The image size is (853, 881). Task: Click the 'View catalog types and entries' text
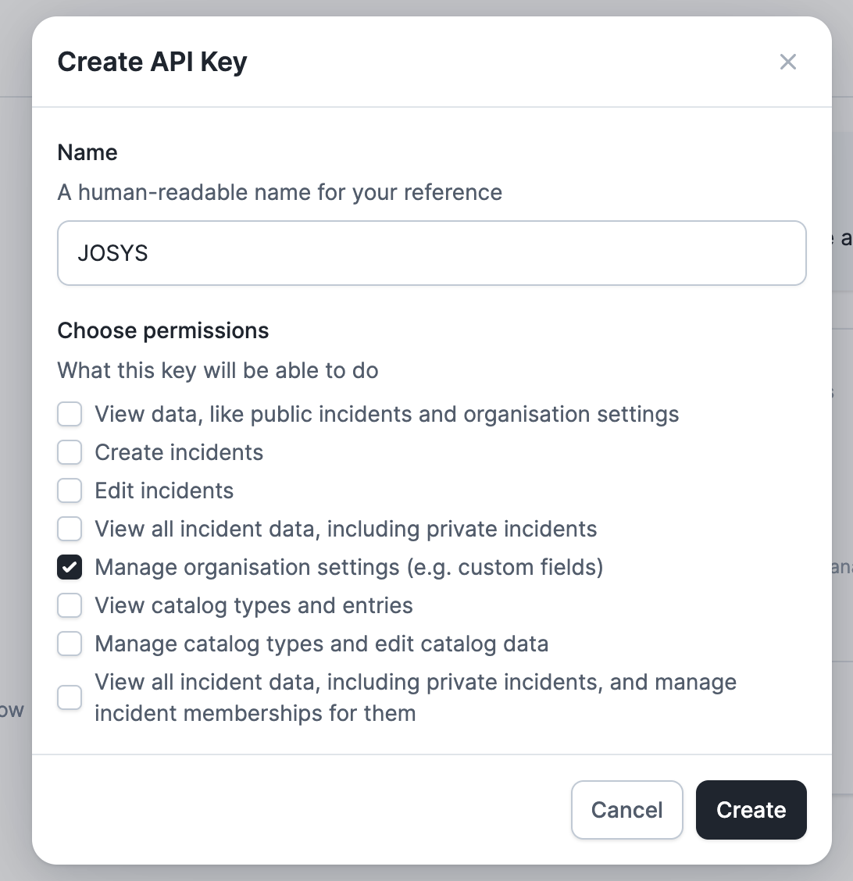click(254, 605)
